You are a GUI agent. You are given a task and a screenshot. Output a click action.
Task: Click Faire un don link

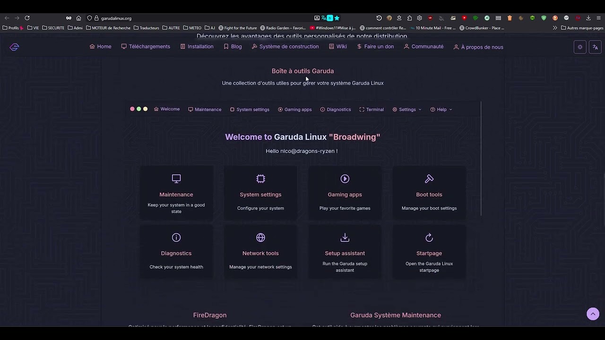pos(375,47)
